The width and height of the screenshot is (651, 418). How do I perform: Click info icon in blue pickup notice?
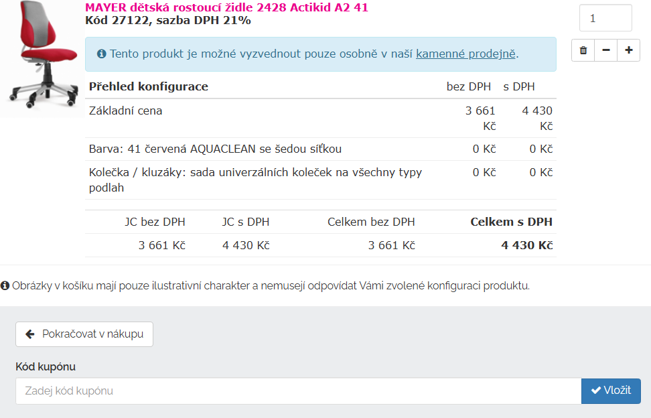coord(101,54)
